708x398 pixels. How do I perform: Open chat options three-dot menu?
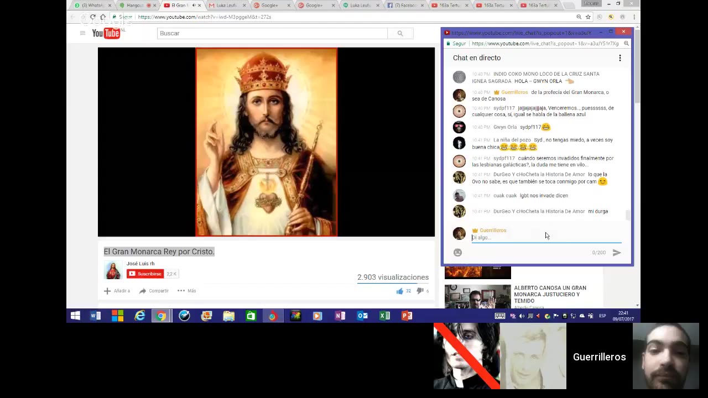[x=620, y=58]
